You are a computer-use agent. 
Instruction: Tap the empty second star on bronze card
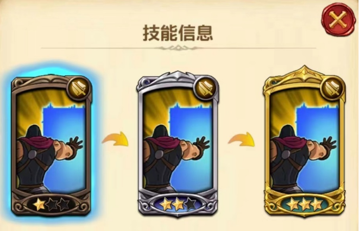click(x=52, y=204)
